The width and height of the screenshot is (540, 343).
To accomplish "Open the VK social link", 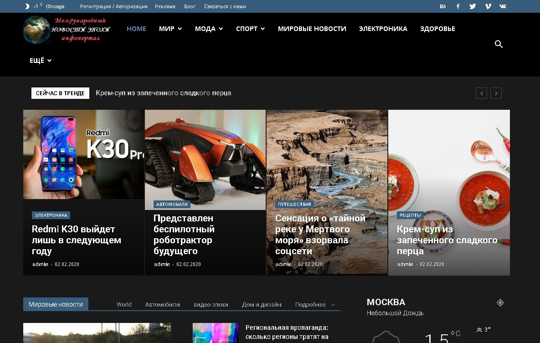I will pyautogui.click(x=503, y=6).
